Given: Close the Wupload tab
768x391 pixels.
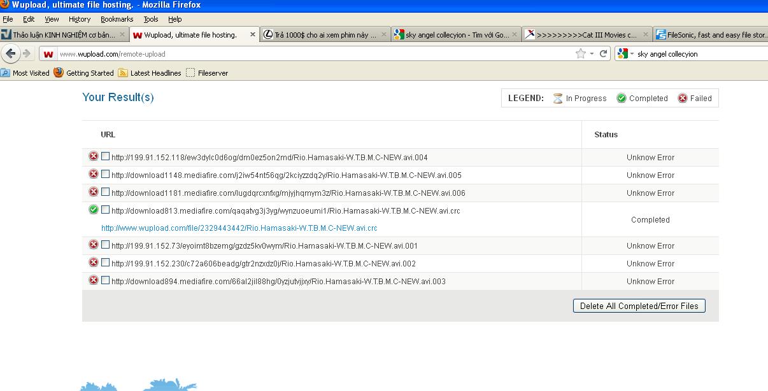Looking at the screenshot, I should pyautogui.click(x=253, y=35).
